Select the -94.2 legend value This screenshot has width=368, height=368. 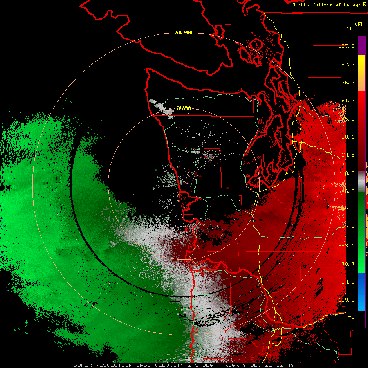click(x=346, y=282)
